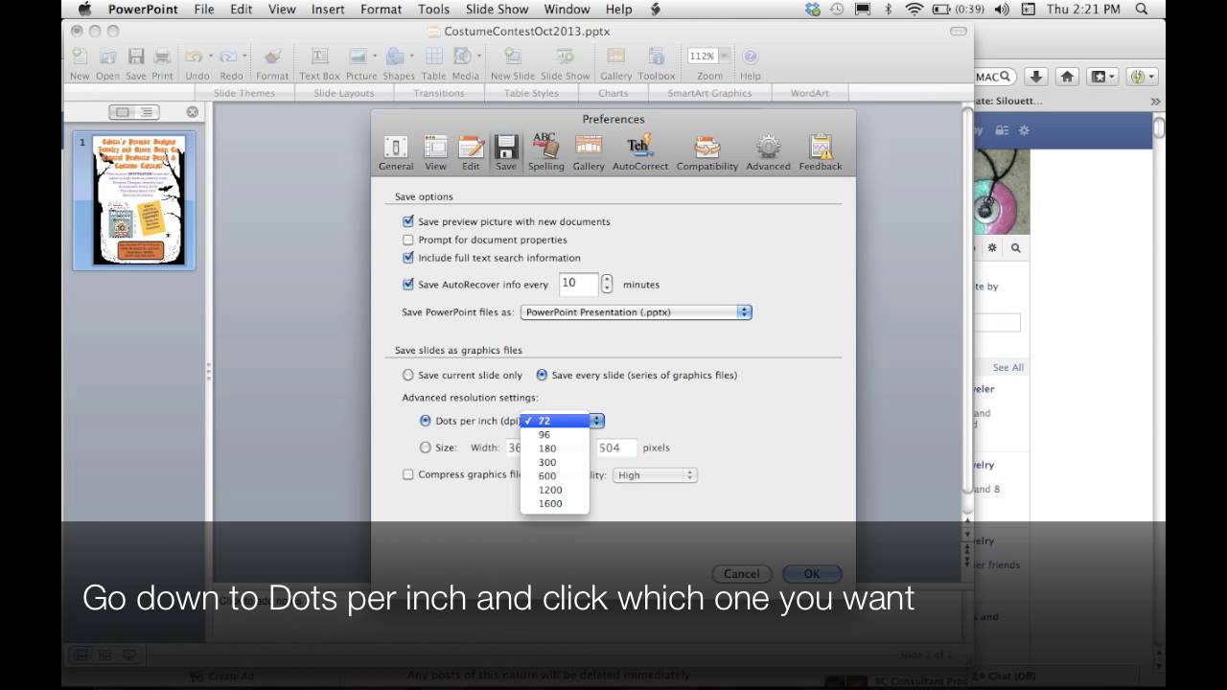Screen dimensions: 1227x690
Task: Open the Slide Show menu
Action: pos(497,9)
